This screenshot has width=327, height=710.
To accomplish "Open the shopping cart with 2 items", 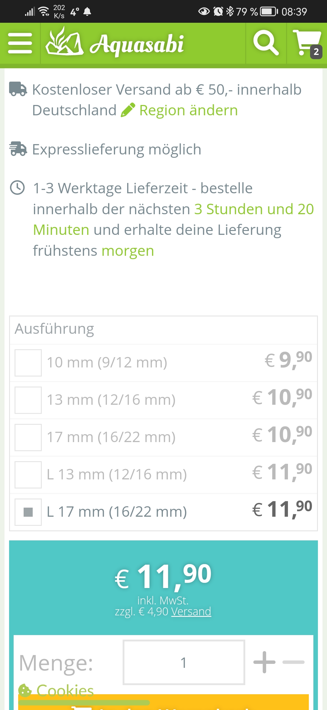I will 307,43.
